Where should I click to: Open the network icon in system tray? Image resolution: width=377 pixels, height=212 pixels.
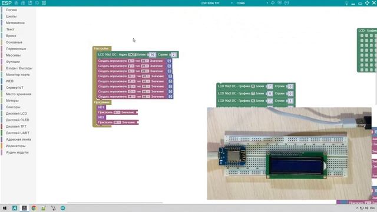point(362,208)
